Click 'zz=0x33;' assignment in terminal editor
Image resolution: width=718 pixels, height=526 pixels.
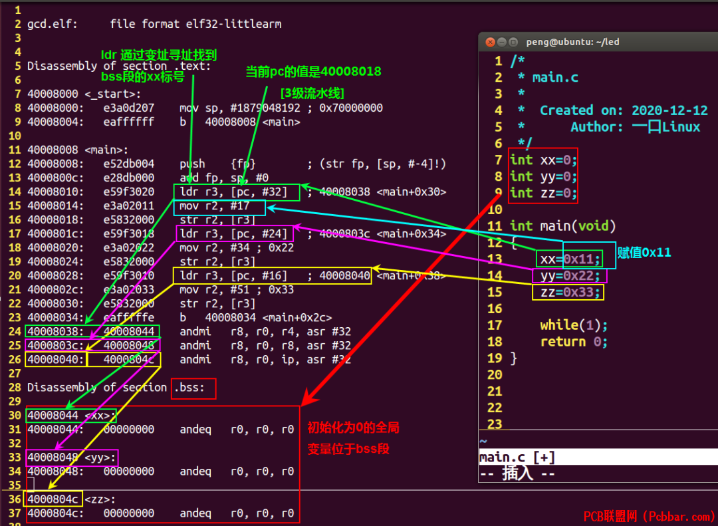(570, 293)
